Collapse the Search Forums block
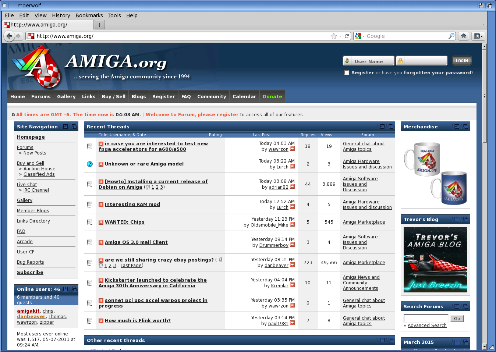Screen dimensions: 496x352 coord(457,306)
